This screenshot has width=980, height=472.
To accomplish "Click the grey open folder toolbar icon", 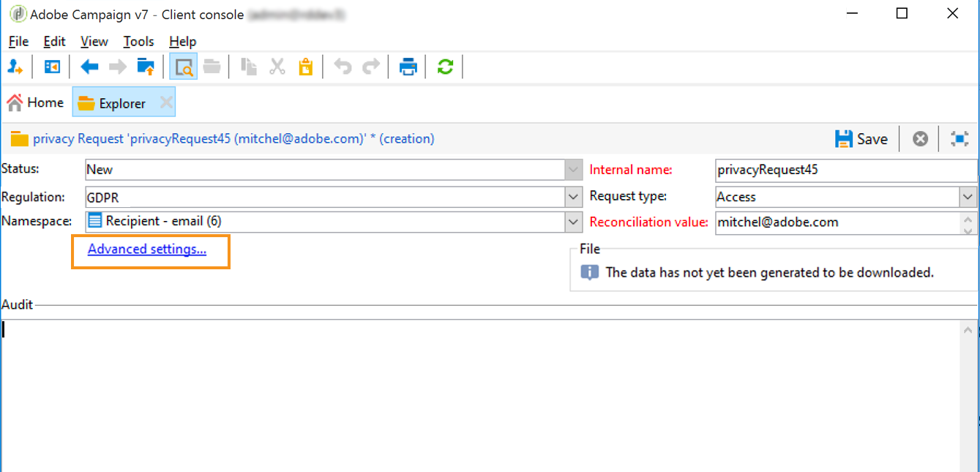I will (212, 67).
